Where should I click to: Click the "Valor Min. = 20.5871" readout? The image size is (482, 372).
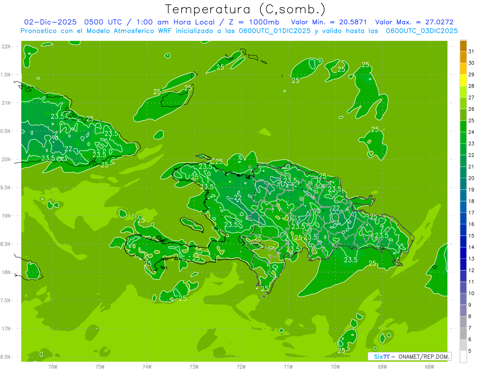coord(329,22)
